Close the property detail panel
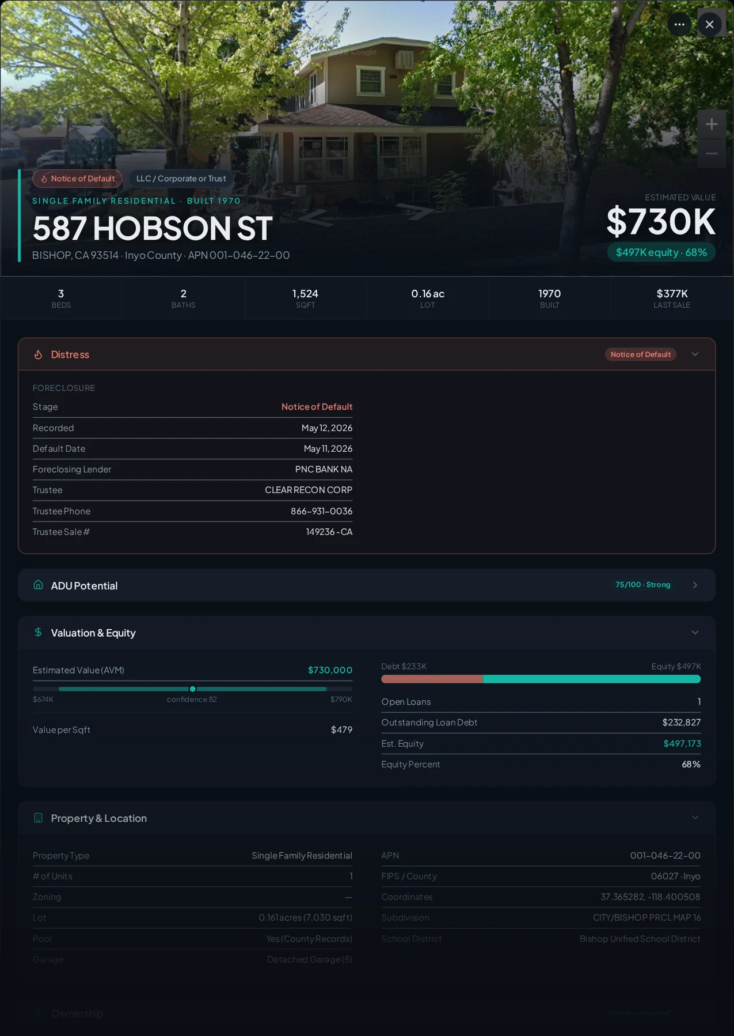 point(709,24)
